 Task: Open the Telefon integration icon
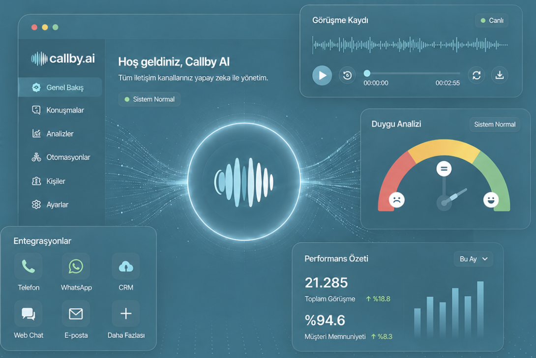29,267
